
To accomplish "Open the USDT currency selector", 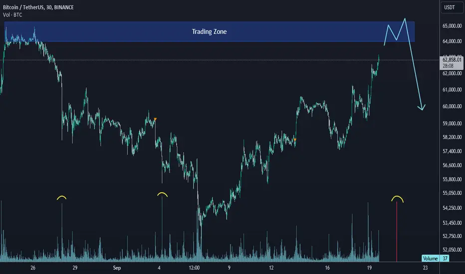I will point(450,7).
